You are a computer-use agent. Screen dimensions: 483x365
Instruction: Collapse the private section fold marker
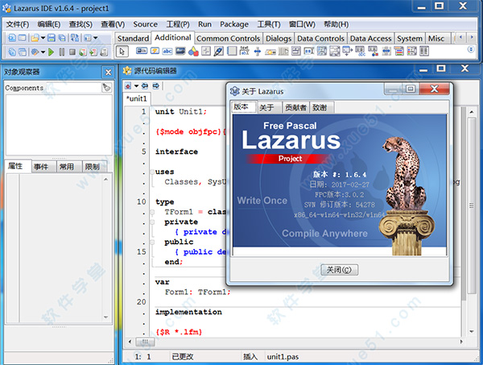click(x=152, y=222)
